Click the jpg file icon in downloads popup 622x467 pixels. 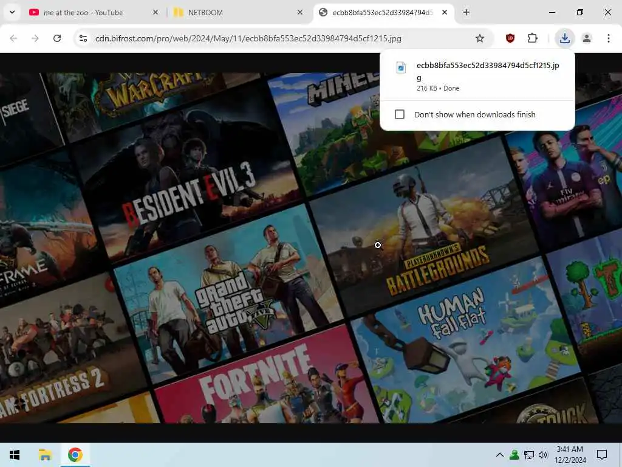pyautogui.click(x=401, y=67)
